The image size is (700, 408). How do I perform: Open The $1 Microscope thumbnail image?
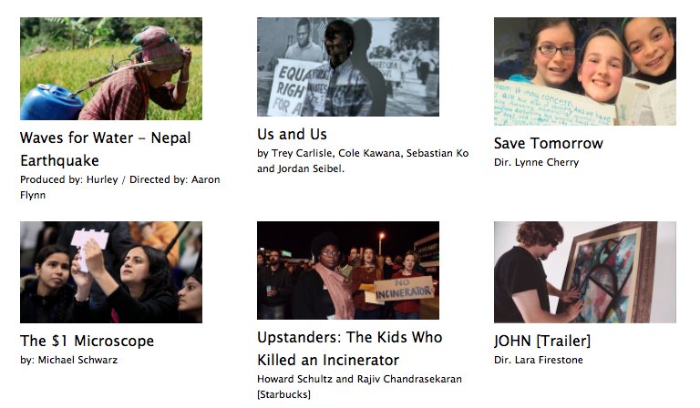(111, 272)
